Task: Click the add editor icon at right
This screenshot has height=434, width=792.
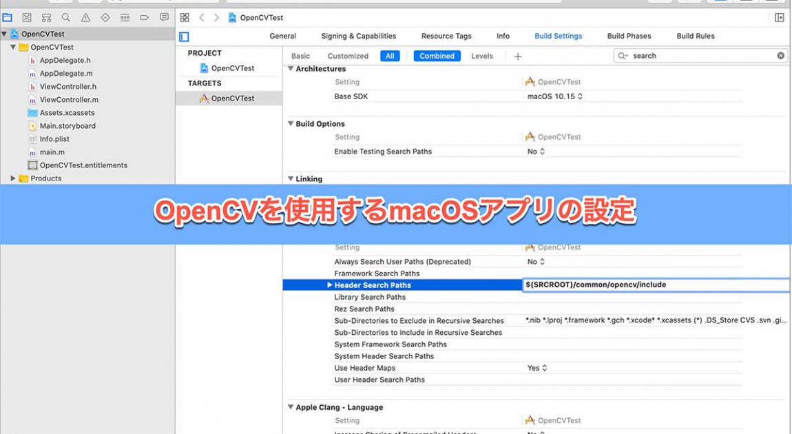Action: point(780,18)
